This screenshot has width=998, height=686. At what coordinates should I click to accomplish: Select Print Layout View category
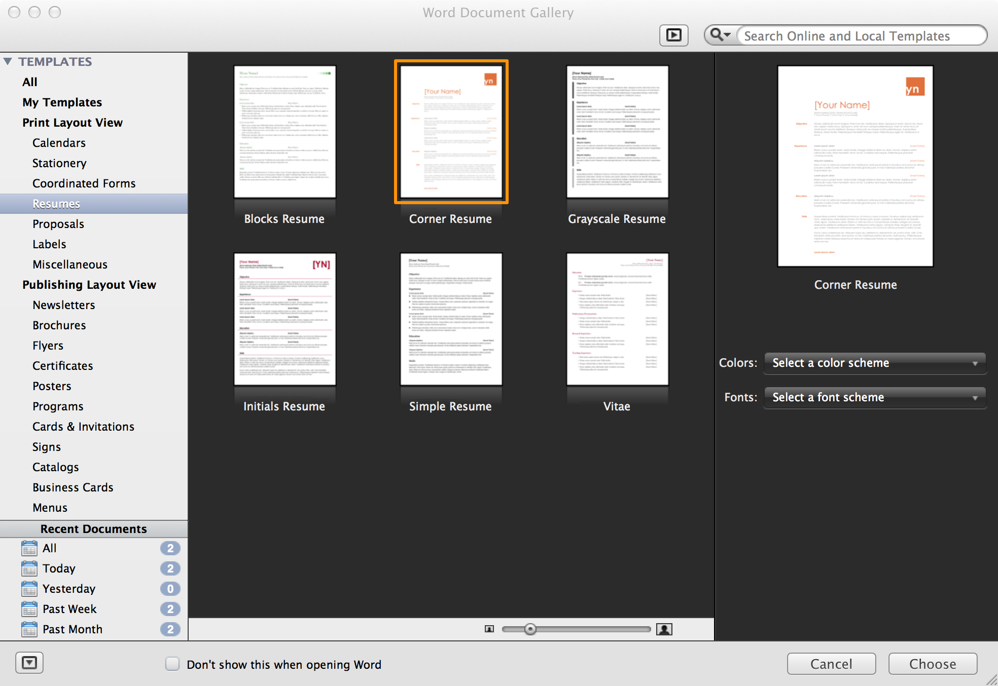point(73,123)
